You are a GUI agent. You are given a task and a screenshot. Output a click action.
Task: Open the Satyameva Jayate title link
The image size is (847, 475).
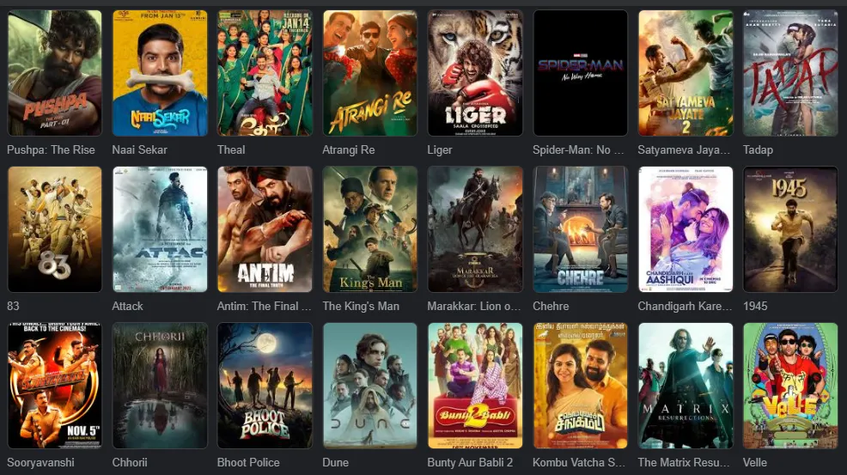click(x=684, y=149)
